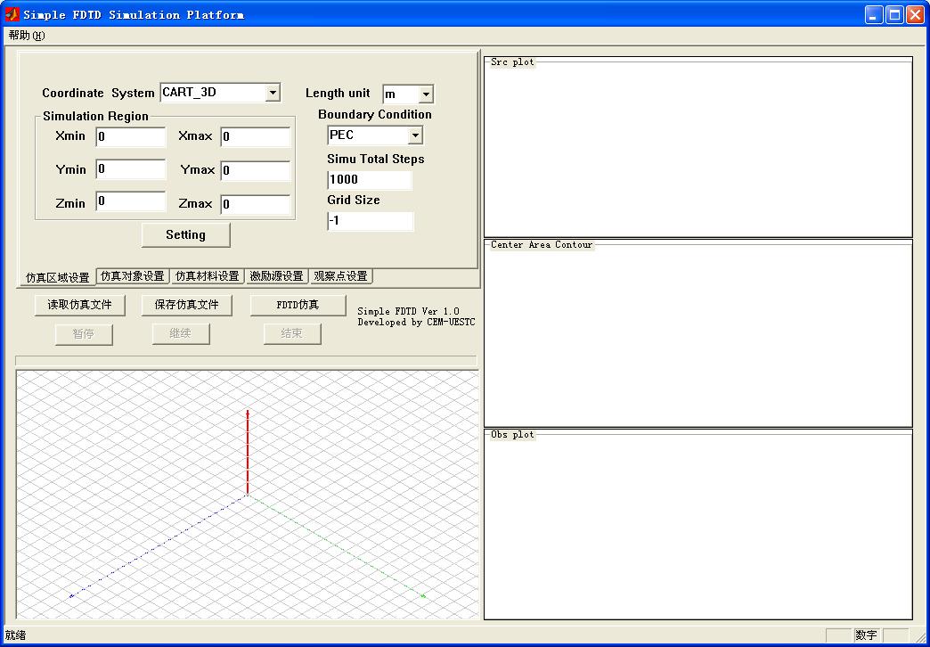The width and height of the screenshot is (930, 647).
Task: Click the red vertical axis in 3D view
Action: pyautogui.click(x=248, y=453)
